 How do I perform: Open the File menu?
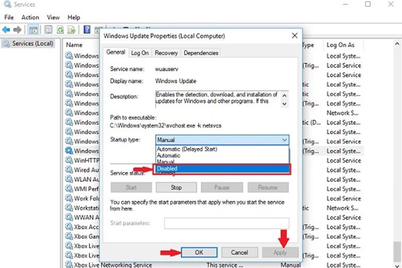[9, 18]
